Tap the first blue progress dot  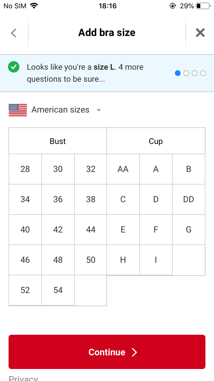(x=178, y=73)
